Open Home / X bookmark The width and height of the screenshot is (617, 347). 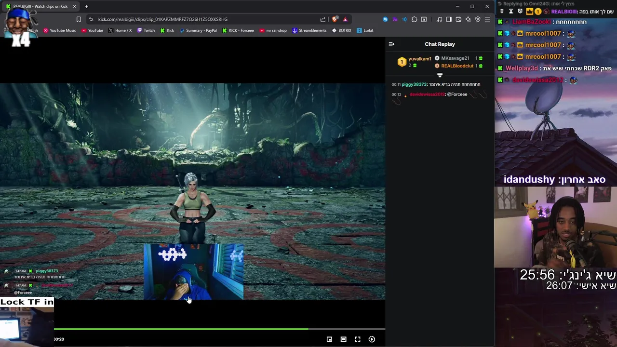[x=120, y=30]
